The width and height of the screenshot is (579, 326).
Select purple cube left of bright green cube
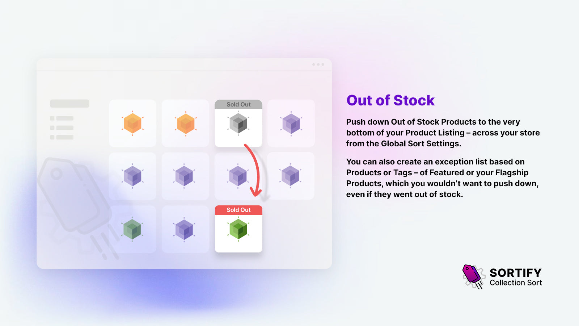point(184,229)
